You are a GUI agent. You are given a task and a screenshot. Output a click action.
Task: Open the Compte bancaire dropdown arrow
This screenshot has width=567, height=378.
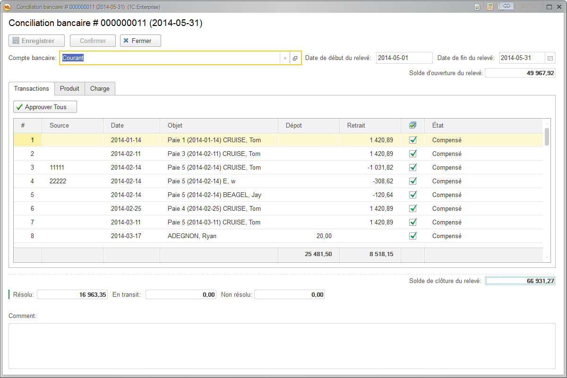tap(285, 58)
